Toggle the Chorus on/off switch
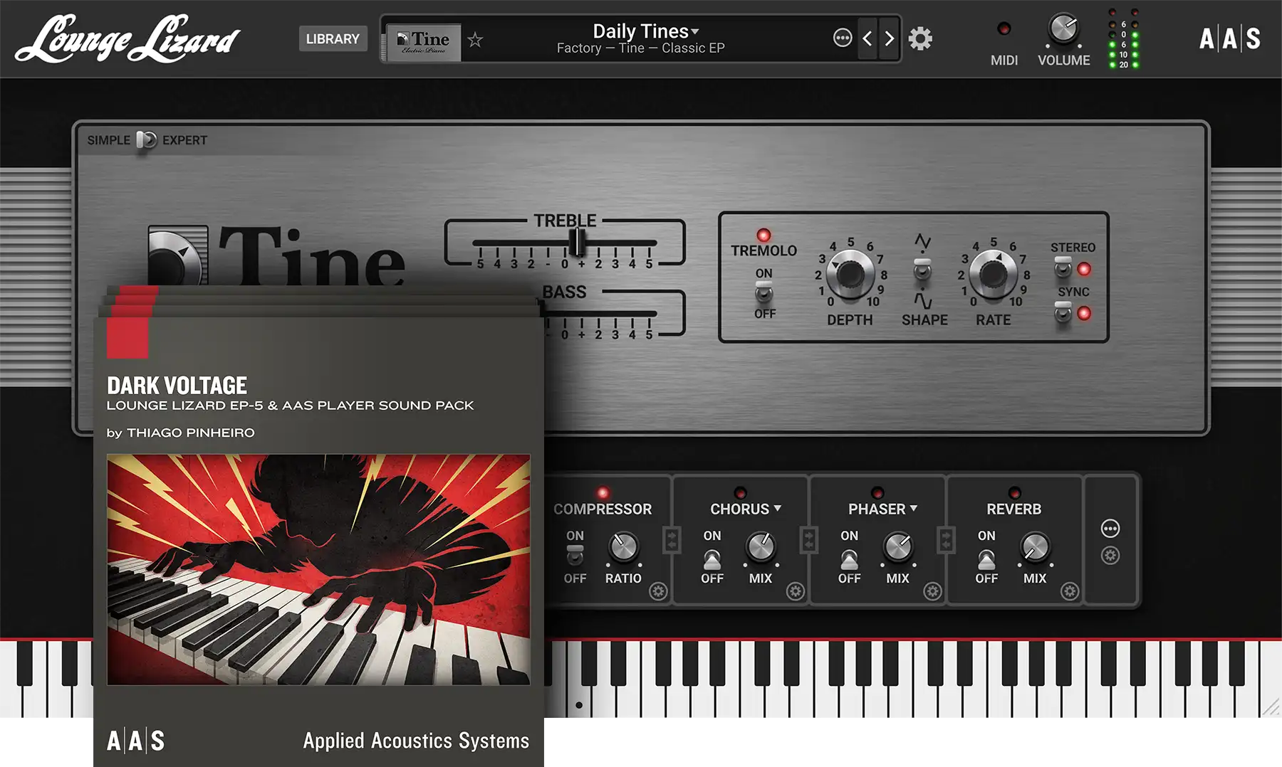 [x=712, y=559]
